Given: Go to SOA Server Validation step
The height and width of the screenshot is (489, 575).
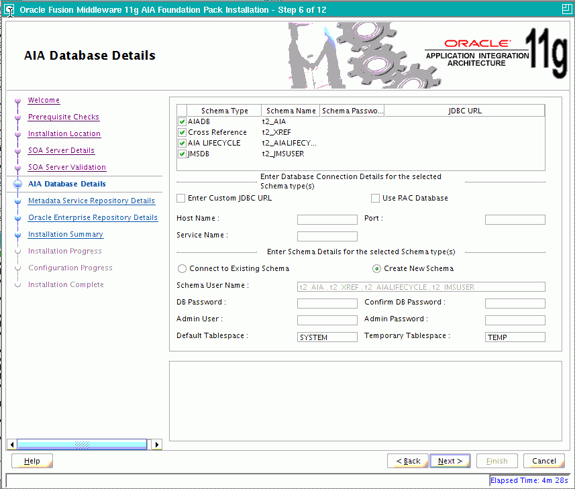Looking at the screenshot, I should [x=67, y=167].
